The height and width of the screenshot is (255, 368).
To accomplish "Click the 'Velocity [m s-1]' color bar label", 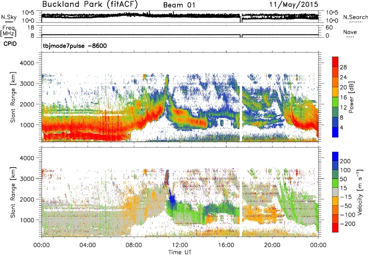I will pos(359,192).
